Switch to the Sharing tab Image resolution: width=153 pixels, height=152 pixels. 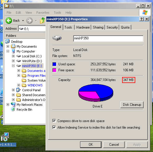pos(98,27)
